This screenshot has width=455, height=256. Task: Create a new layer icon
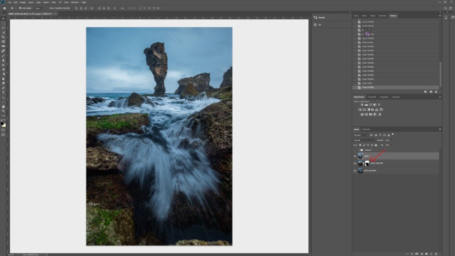coord(431,254)
